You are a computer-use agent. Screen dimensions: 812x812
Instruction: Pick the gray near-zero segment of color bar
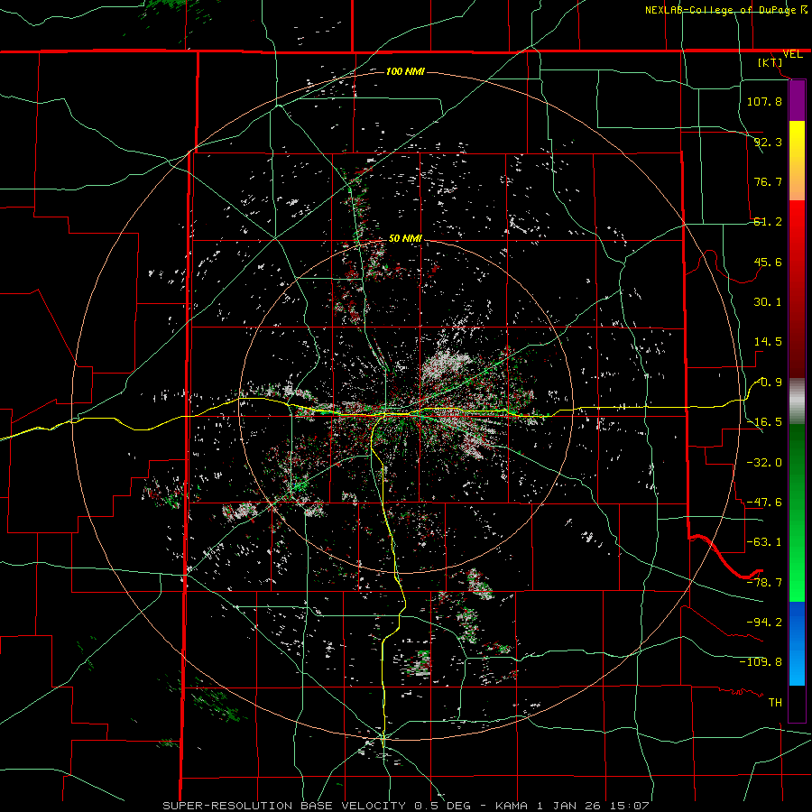coord(797,401)
